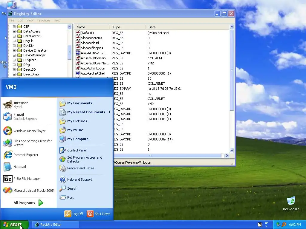Sort values by Type column header
The image size is (306, 229).
128,27
